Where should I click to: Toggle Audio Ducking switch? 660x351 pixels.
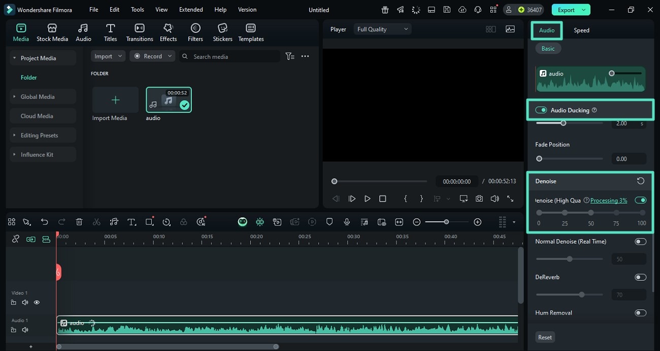(x=541, y=110)
